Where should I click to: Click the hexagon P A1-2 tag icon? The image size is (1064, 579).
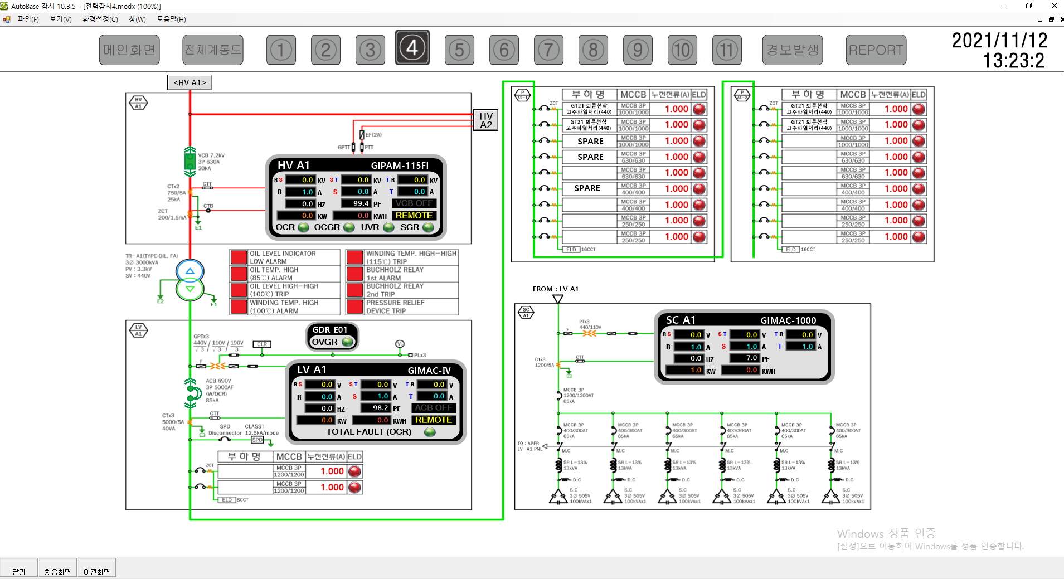pyautogui.click(x=742, y=95)
